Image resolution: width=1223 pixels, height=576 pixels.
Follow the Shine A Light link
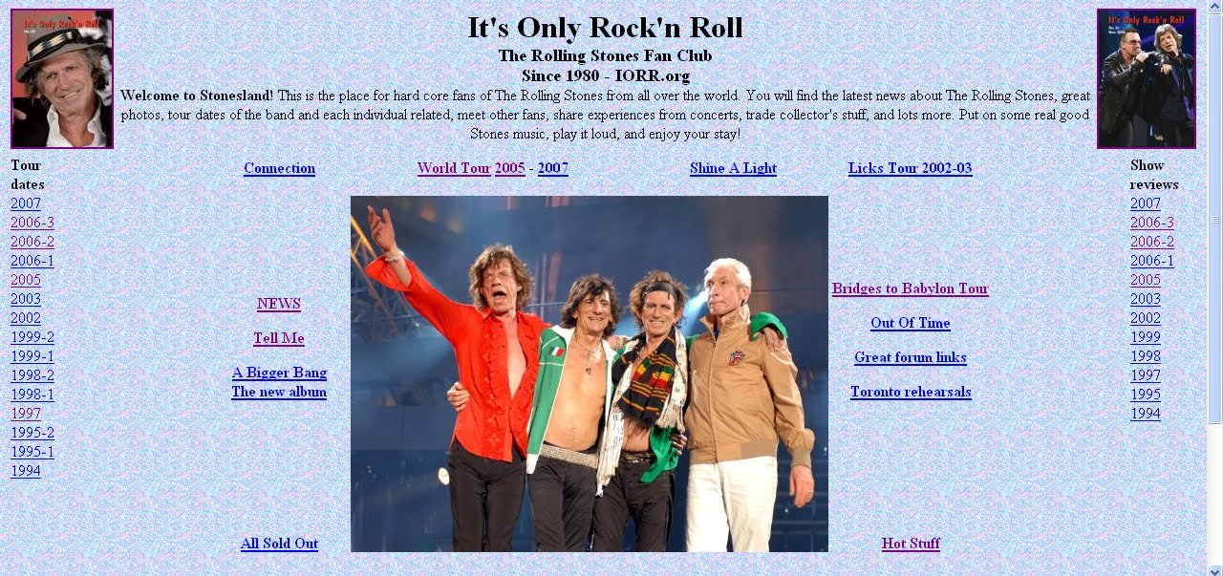tap(733, 168)
